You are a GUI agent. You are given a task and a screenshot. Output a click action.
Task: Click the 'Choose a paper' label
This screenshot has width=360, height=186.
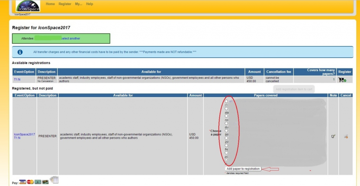[216, 133]
